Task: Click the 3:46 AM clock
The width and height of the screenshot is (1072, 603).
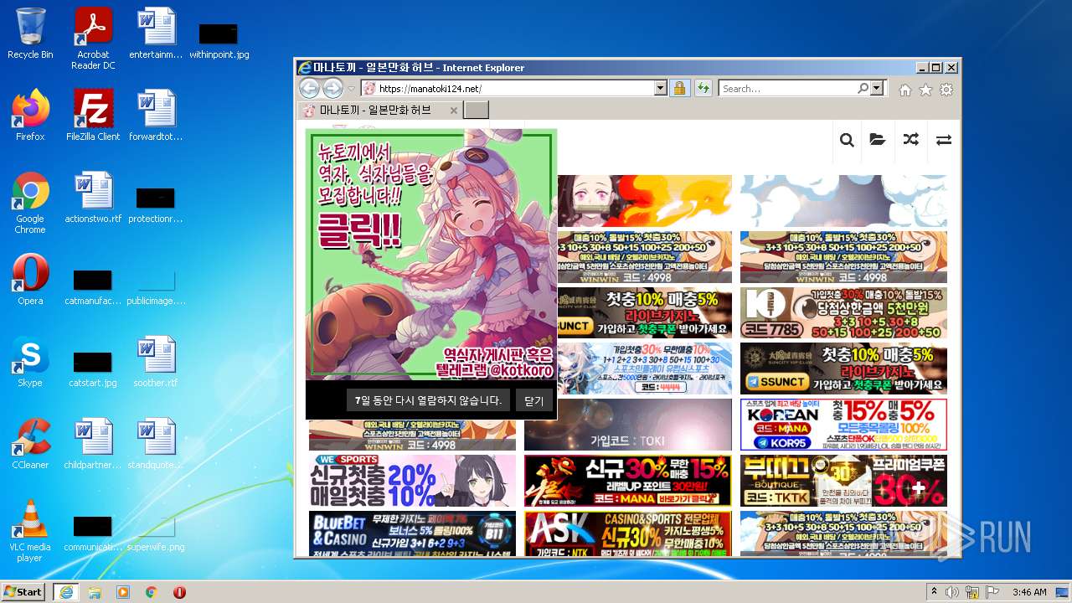Action: pos(1029,592)
